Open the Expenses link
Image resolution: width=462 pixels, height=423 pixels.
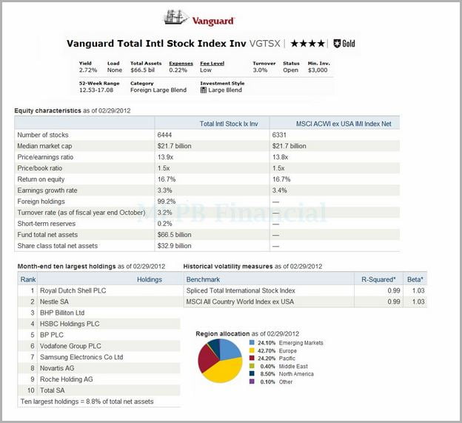pos(181,64)
